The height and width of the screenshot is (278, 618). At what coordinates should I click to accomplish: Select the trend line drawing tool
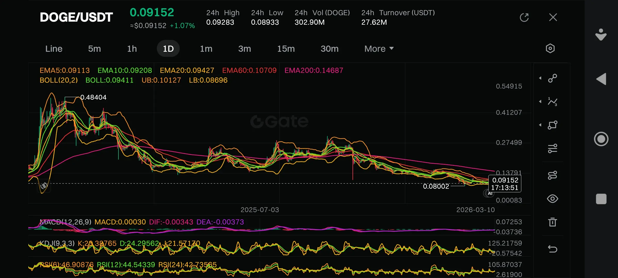pyautogui.click(x=553, y=78)
